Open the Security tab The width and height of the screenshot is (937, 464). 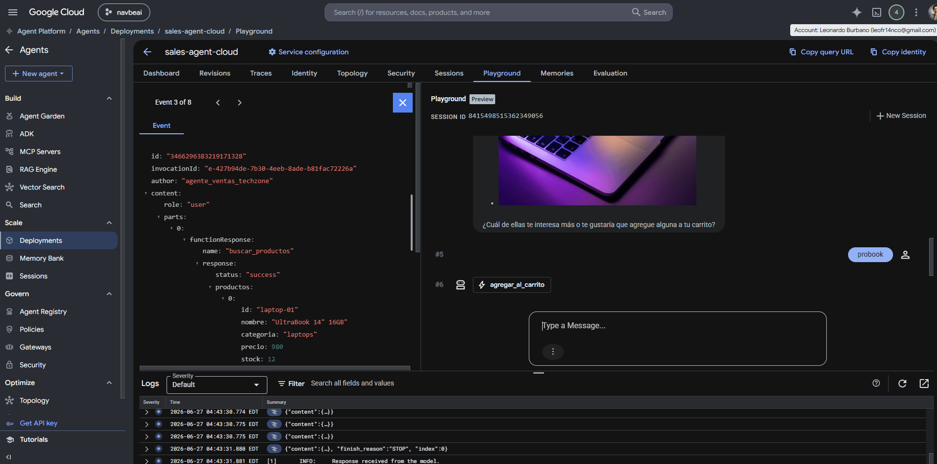[x=401, y=73]
